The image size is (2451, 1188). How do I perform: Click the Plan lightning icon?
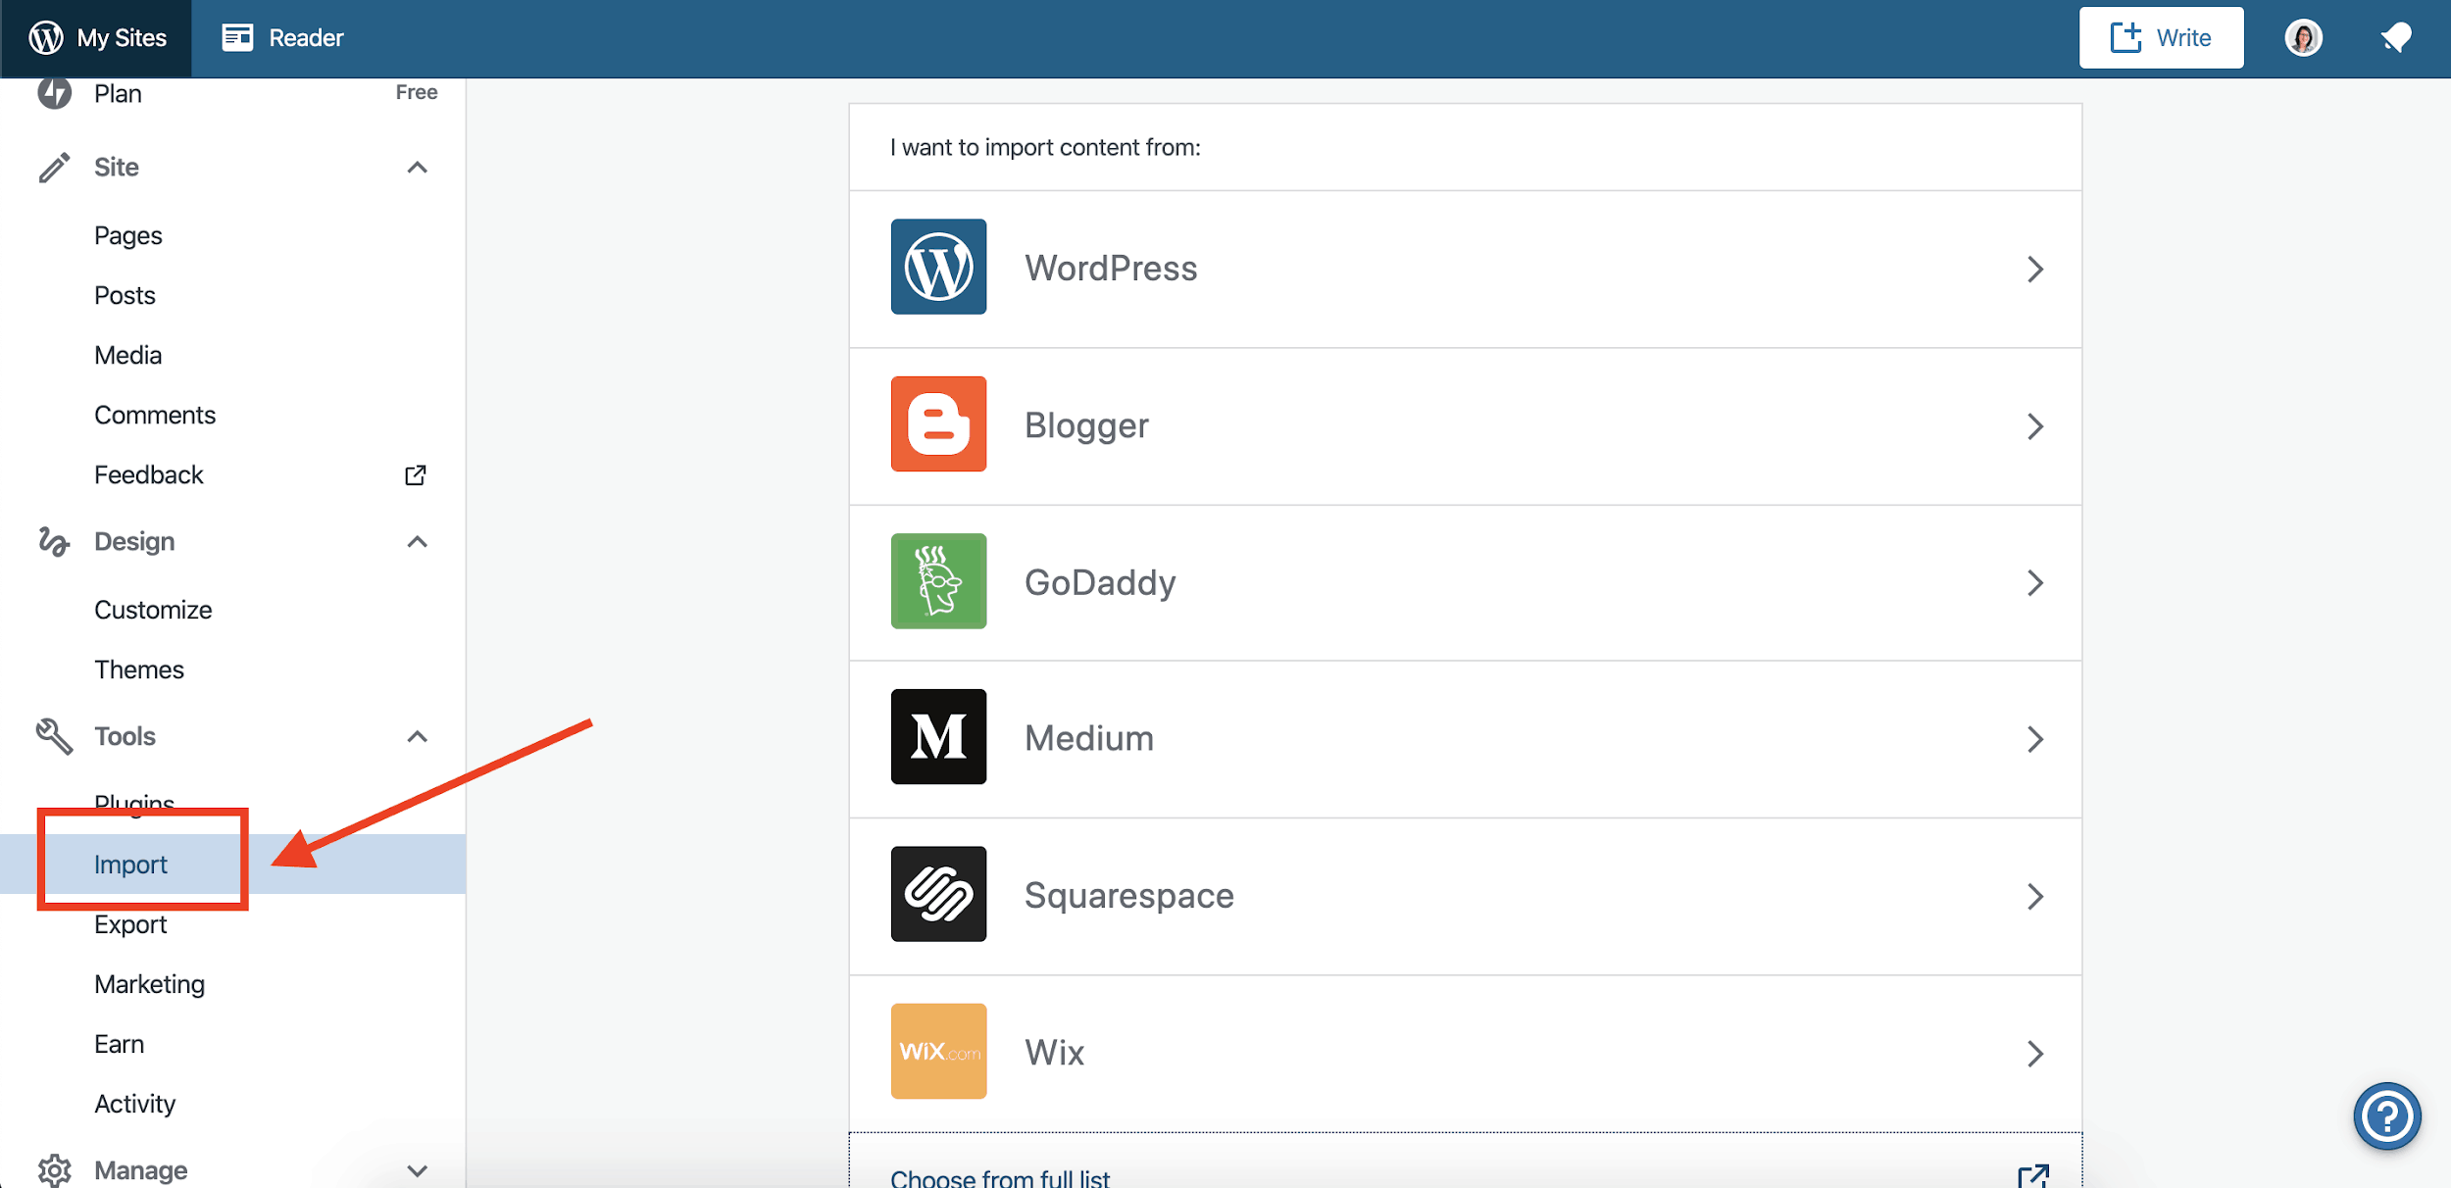coord(54,93)
